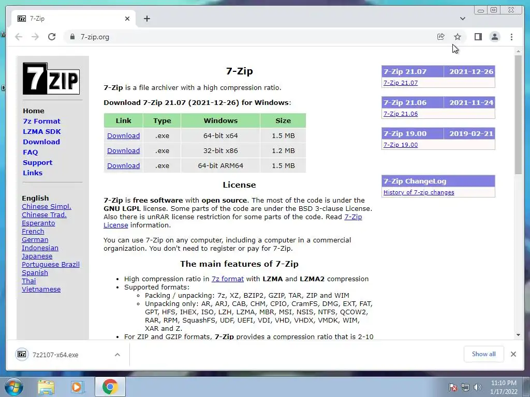Switch language to French
The width and height of the screenshot is (530, 397).
click(33, 231)
